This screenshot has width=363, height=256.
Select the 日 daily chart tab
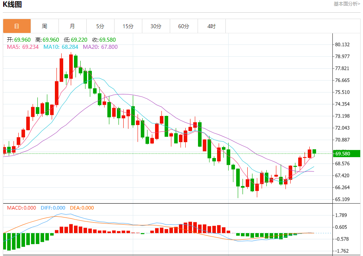pyautogui.click(x=17, y=26)
